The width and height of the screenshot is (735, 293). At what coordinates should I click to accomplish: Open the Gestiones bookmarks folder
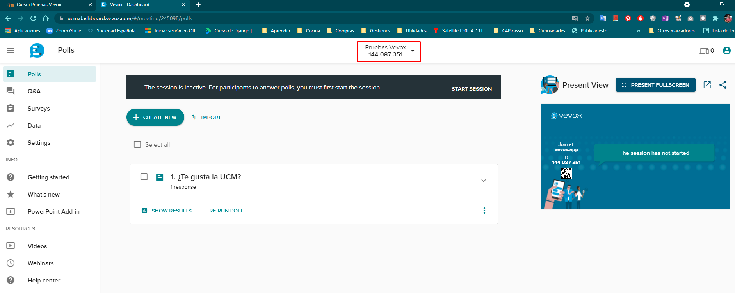coord(376,31)
